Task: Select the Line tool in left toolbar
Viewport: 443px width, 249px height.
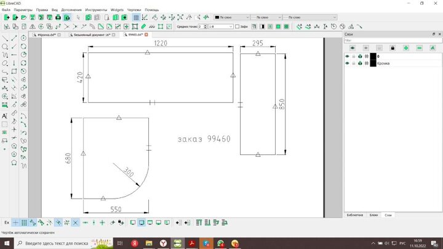Action: tap(5, 38)
